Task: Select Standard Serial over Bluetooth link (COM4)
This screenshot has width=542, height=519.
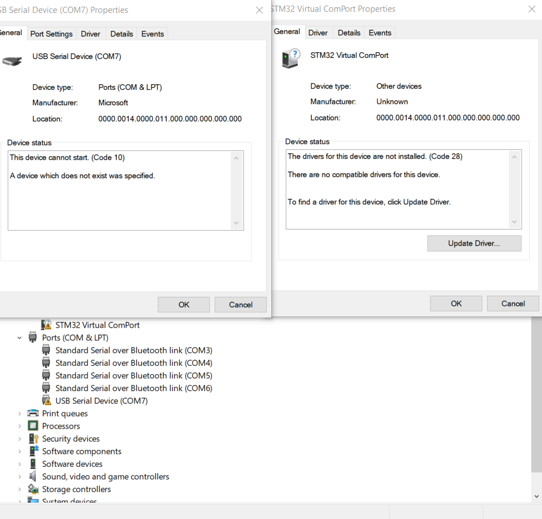Action: (134, 363)
